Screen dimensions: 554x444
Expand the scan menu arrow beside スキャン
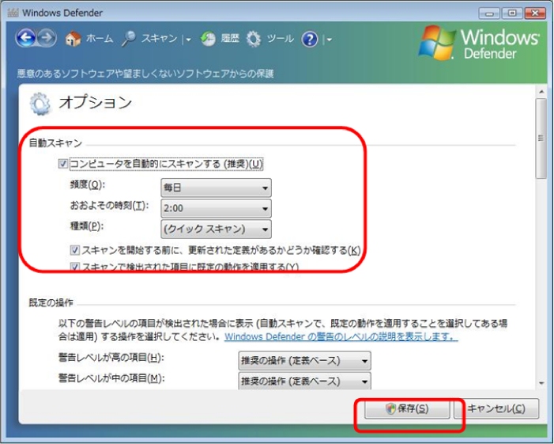tap(189, 40)
